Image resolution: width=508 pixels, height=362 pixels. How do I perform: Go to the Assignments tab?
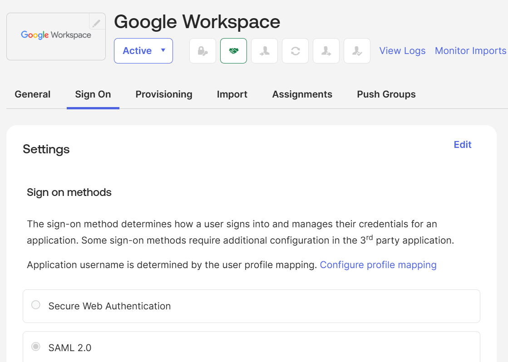tap(302, 94)
